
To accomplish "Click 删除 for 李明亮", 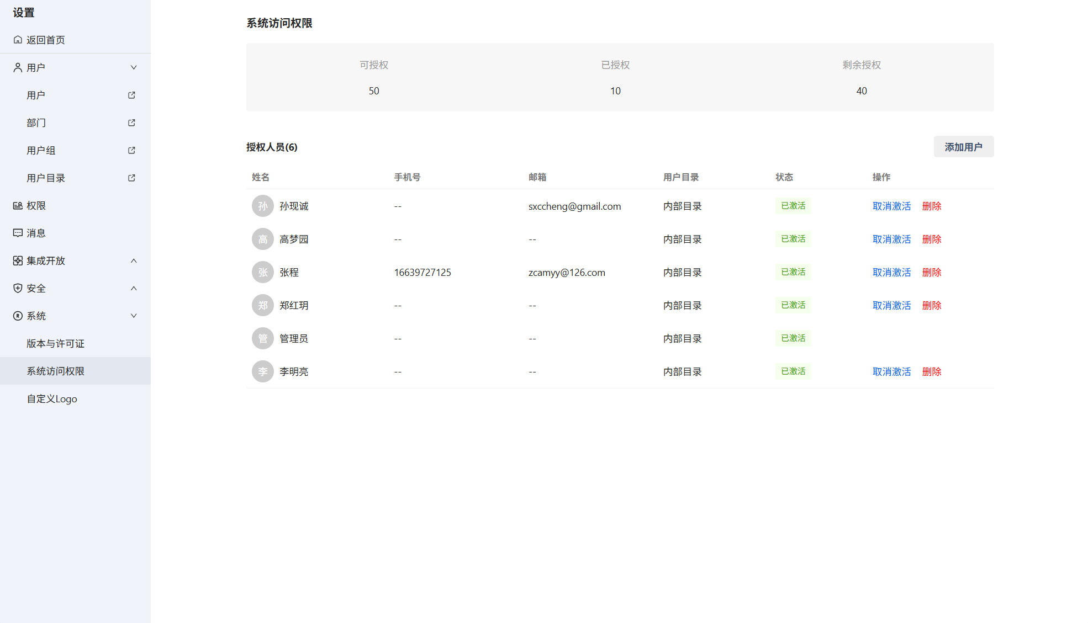I will point(932,371).
